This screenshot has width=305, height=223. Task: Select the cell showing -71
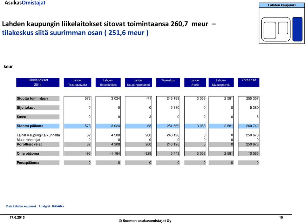click(x=149, y=98)
